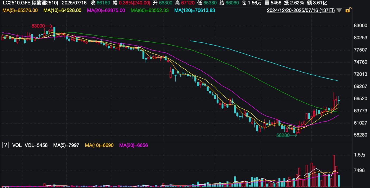Click the 1.5万 volume axis label
Viewport: 370px width, 188px height.
(359, 155)
